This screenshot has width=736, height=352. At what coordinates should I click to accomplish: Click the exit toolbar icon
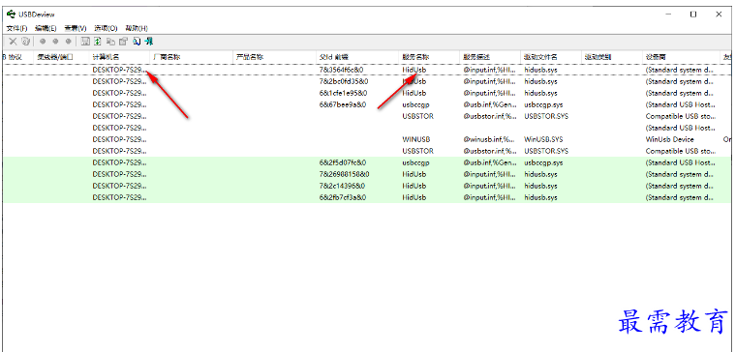[149, 42]
